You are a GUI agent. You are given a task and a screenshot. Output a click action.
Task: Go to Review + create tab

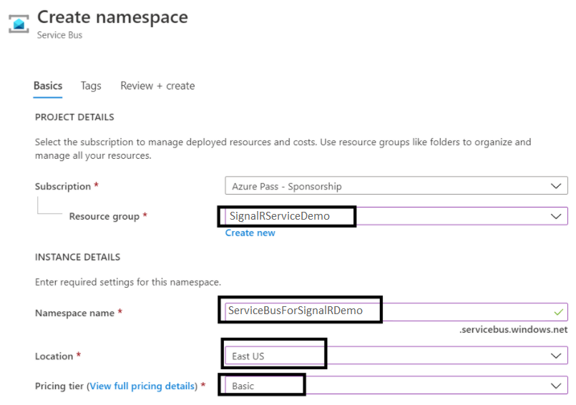157,86
